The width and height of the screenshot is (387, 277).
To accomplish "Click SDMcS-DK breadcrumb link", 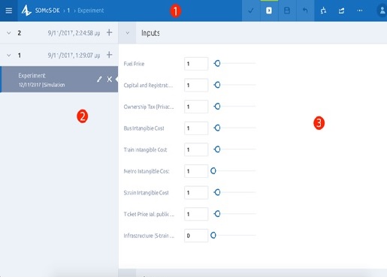I will click(47, 11).
